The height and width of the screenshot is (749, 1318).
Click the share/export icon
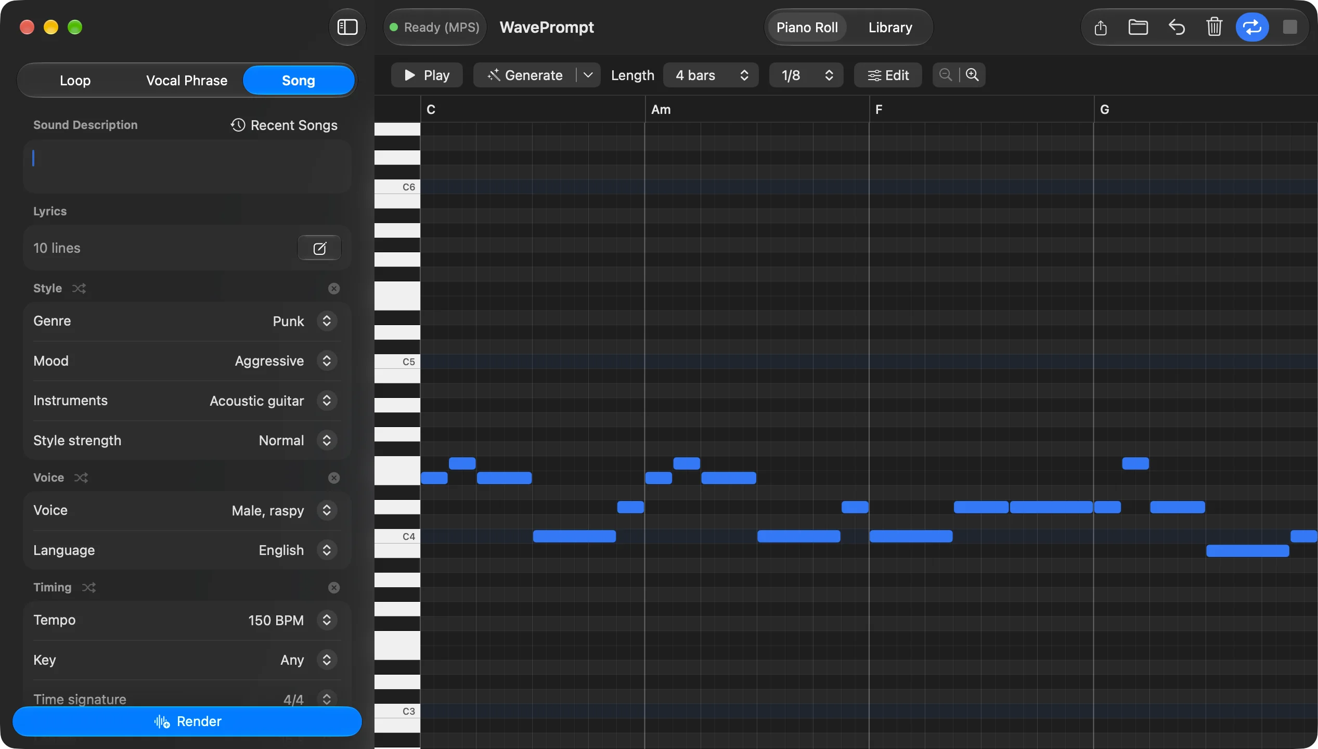point(1101,27)
